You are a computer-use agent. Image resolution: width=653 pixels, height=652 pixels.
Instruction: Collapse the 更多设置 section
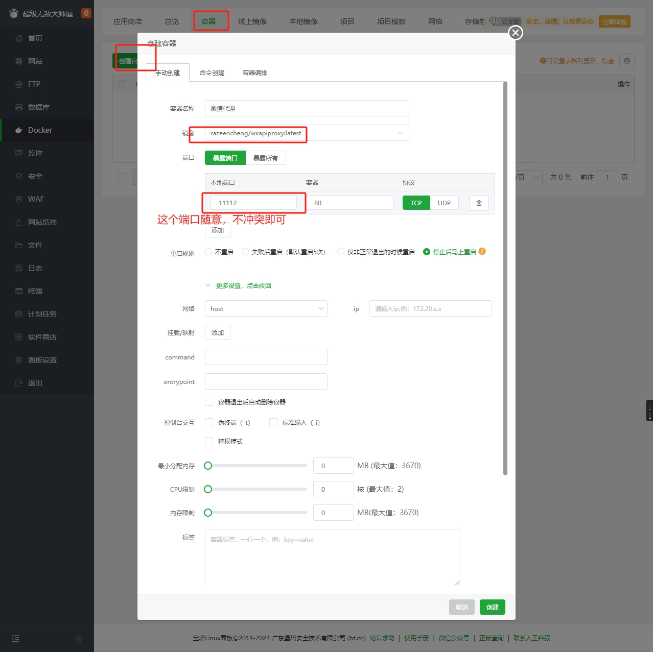[243, 285]
